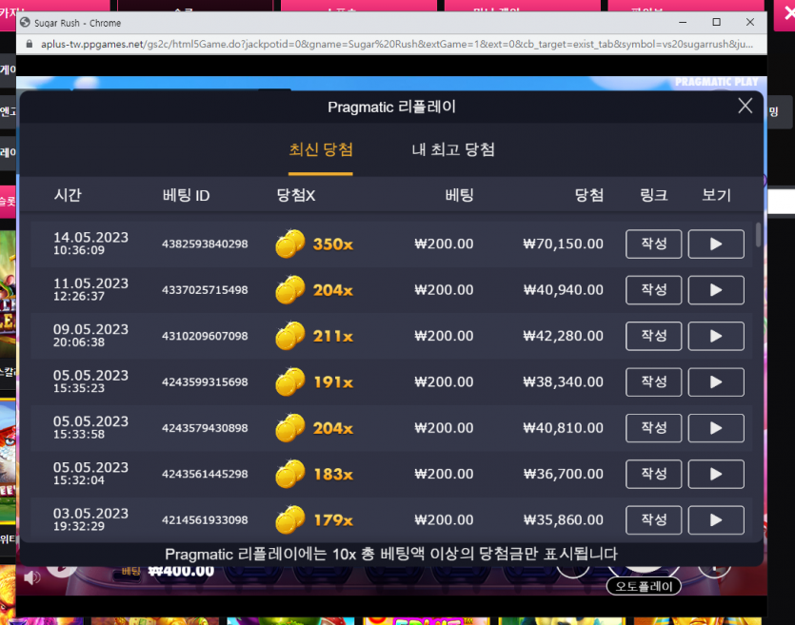
Task: Click the 보기 column header
Action: click(716, 195)
